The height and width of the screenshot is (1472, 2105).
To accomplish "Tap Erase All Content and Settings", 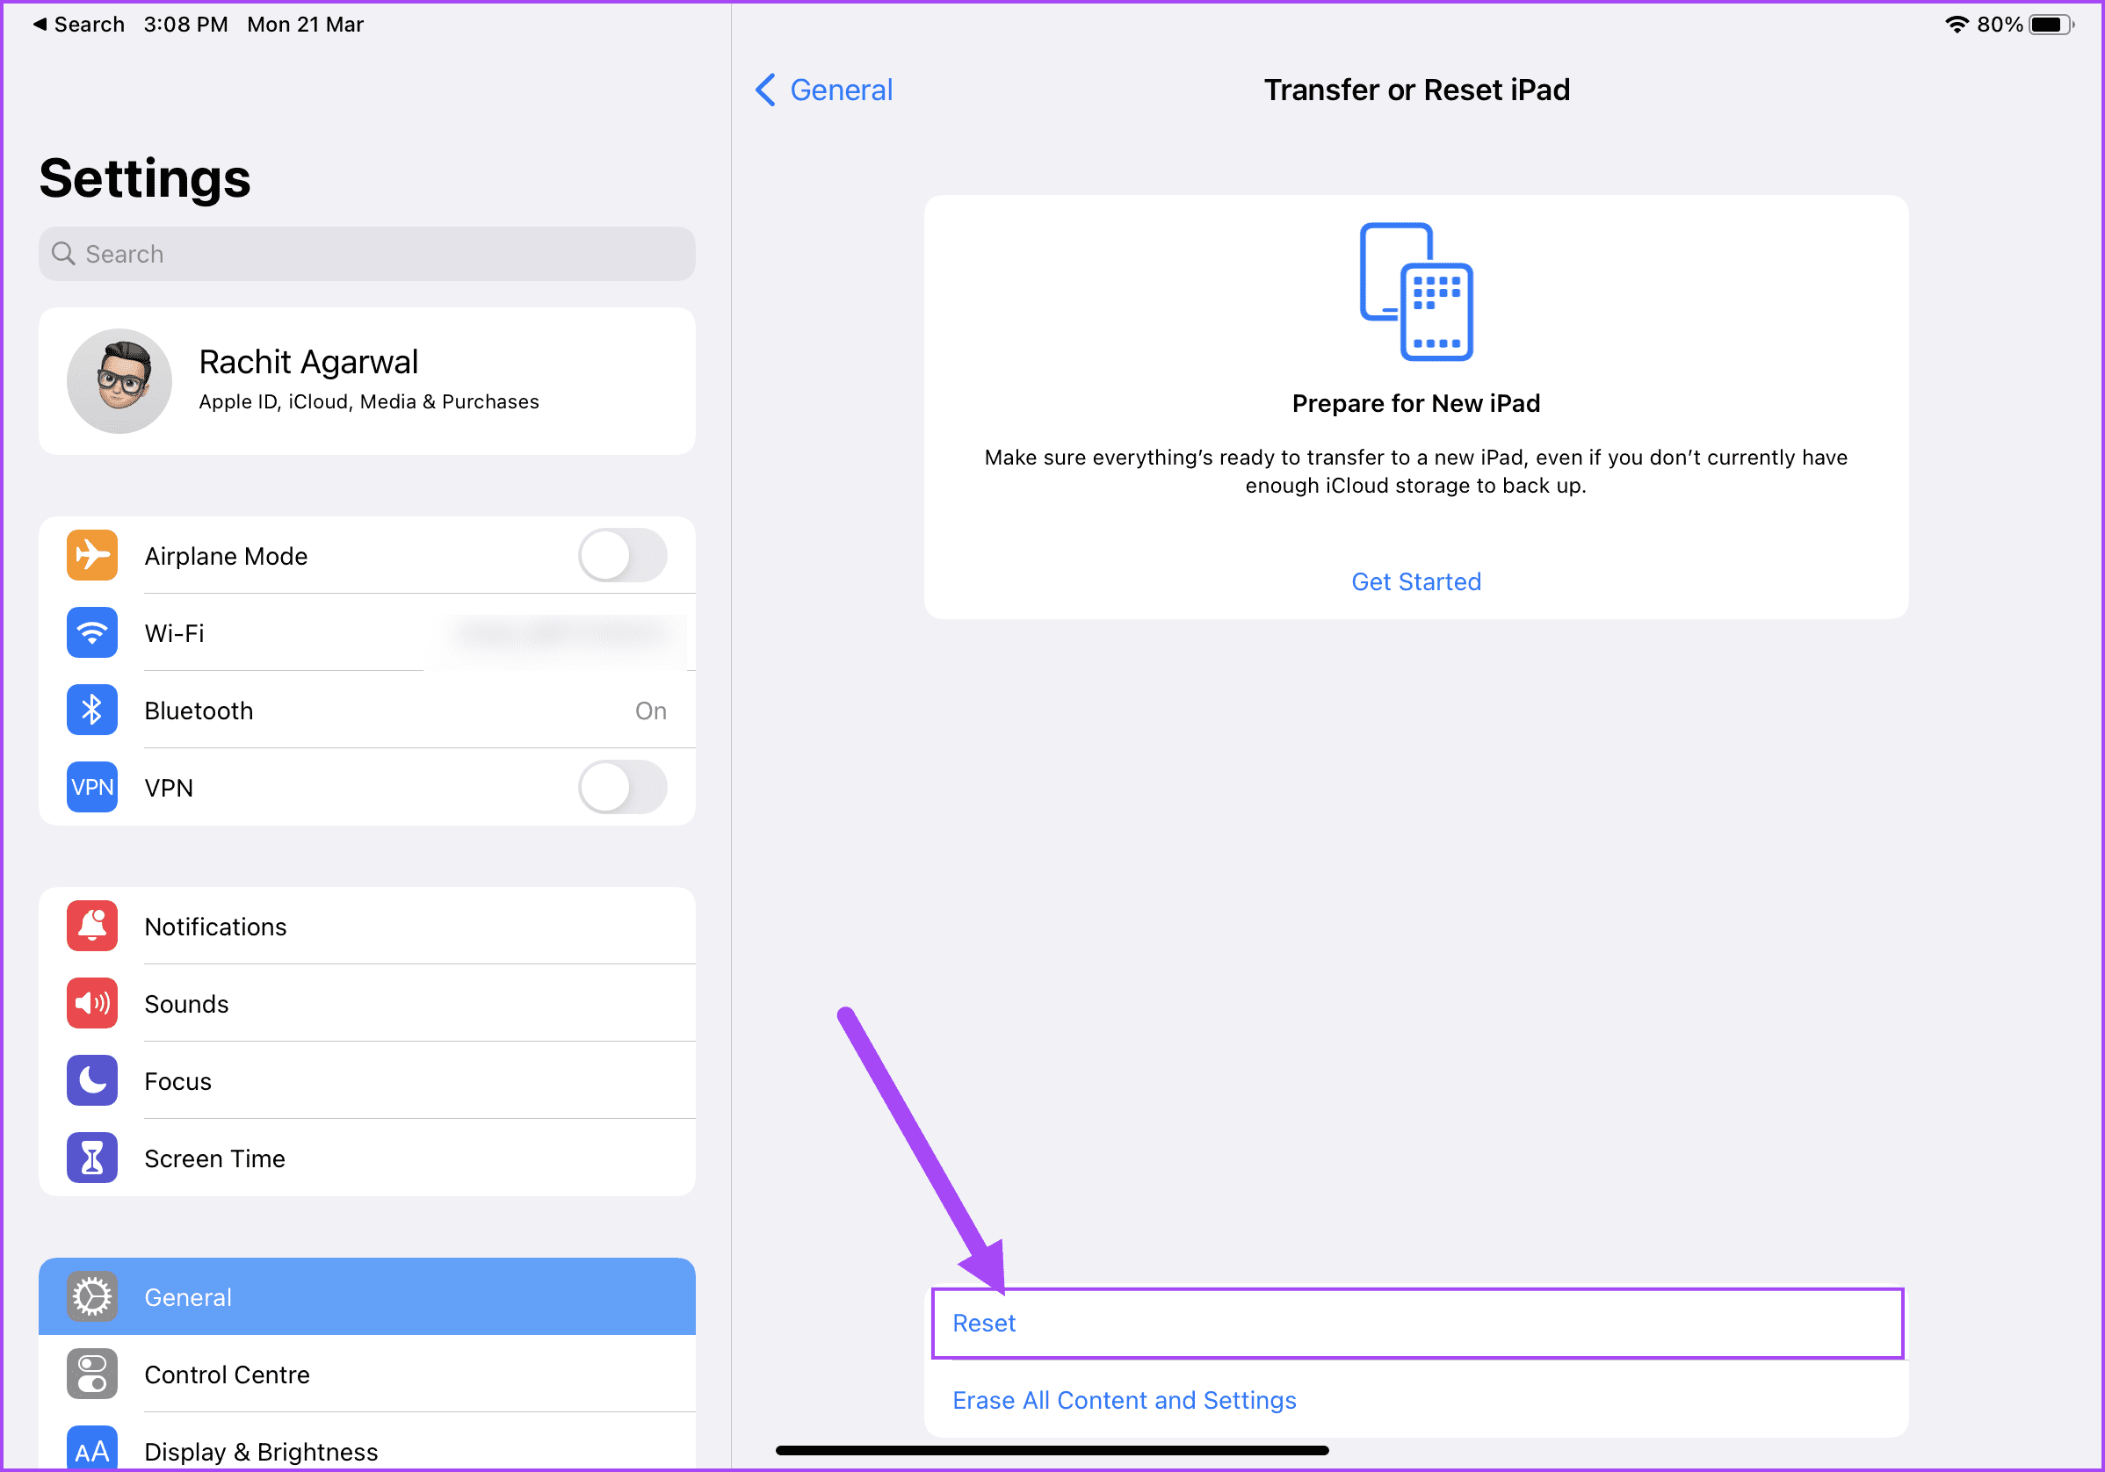I will 1124,1401.
